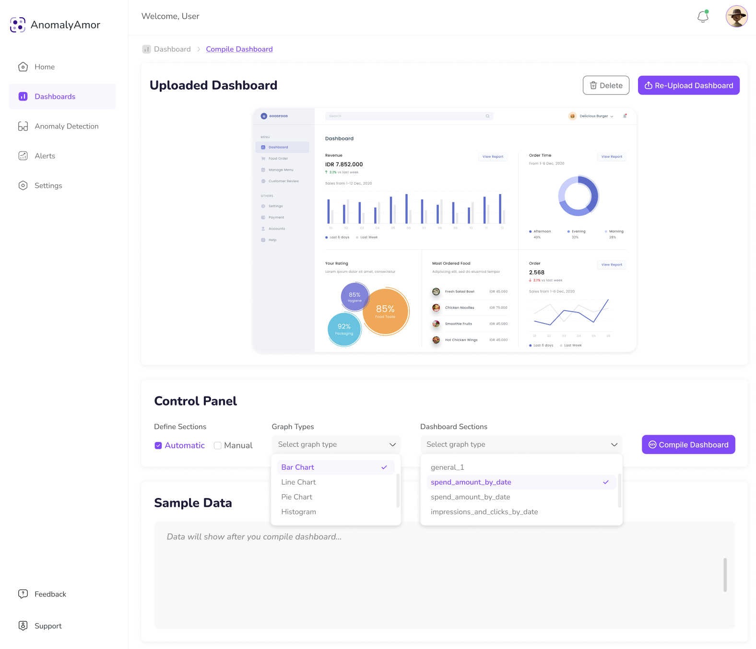Image resolution: width=756 pixels, height=649 pixels.
Task: Choose Histogram graph type option
Action: (x=298, y=512)
